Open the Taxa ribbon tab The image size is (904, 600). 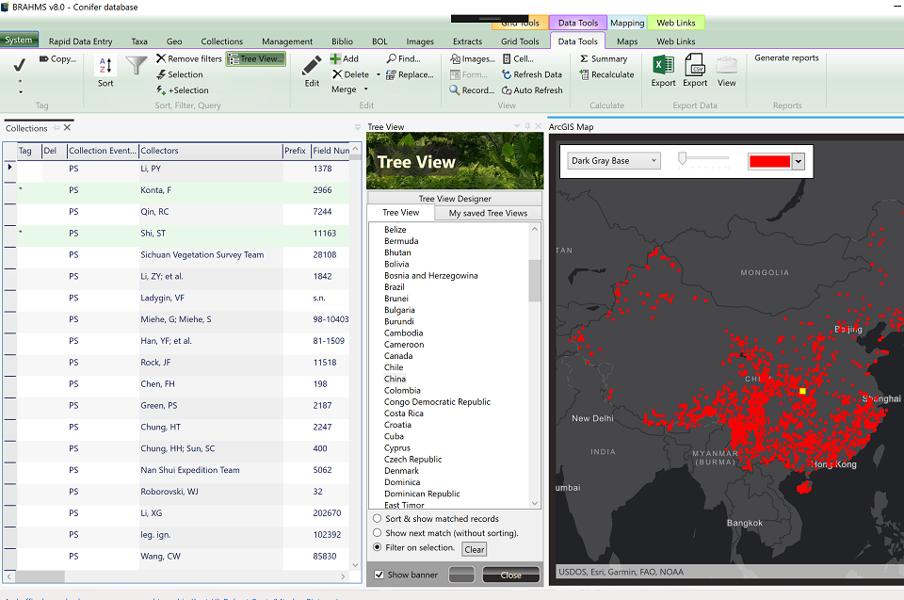tap(139, 41)
